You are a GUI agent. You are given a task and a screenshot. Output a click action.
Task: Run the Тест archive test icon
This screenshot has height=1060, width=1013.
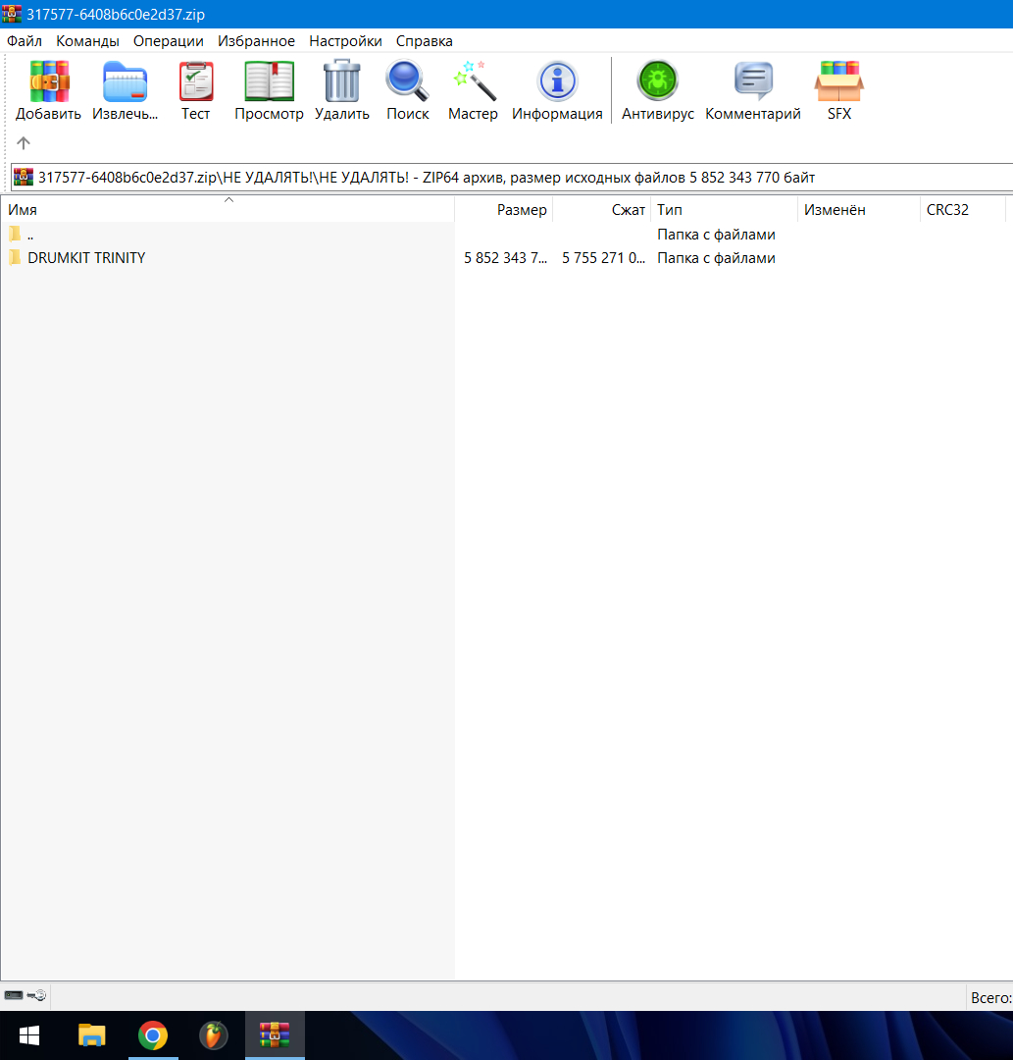[196, 81]
